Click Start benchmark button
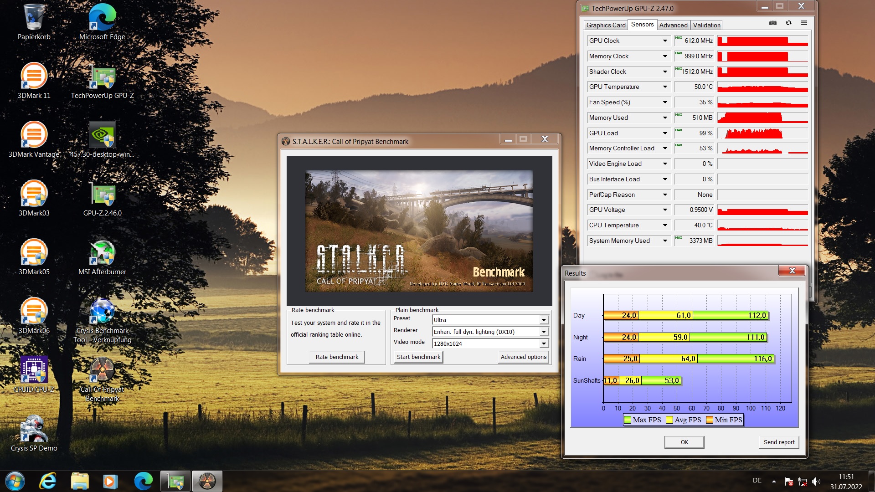Screen dimensions: 875x492 point(418,357)
